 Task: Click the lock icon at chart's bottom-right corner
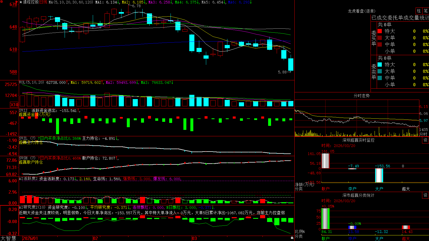coord(292,238)
